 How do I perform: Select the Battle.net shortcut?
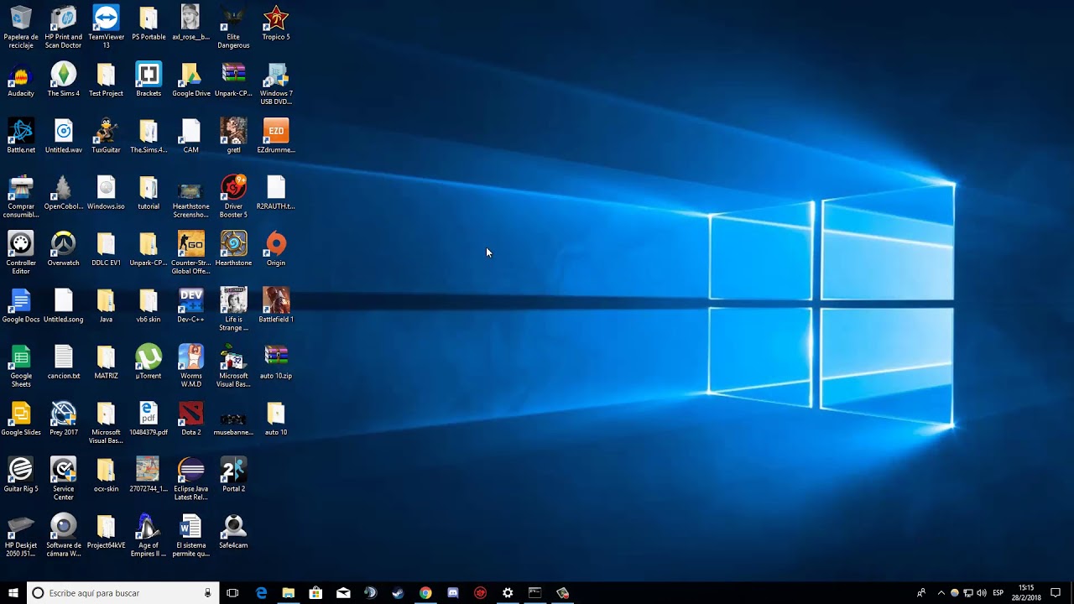21,136
